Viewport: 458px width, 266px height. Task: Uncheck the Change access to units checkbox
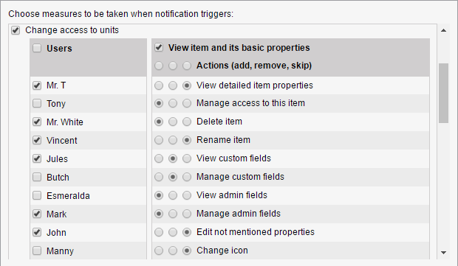tap(16, 30)
